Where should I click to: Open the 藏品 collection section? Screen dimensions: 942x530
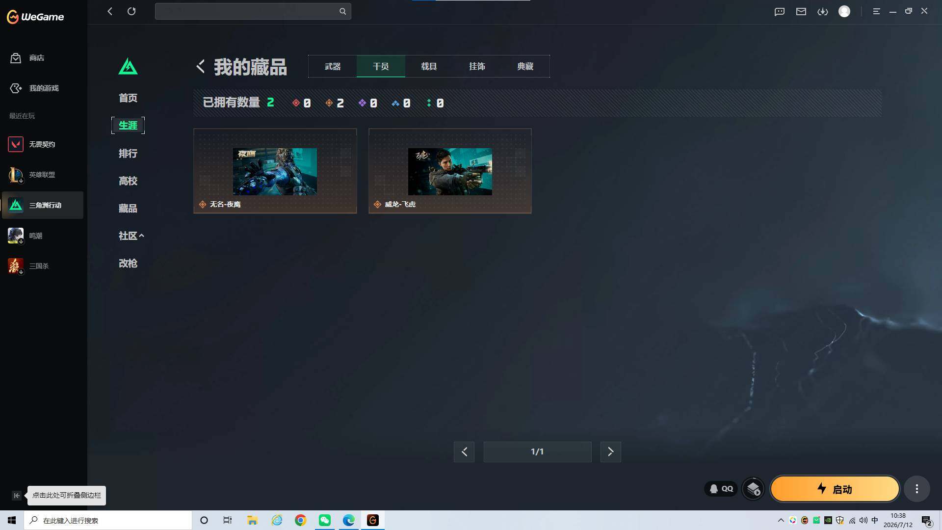128,209
